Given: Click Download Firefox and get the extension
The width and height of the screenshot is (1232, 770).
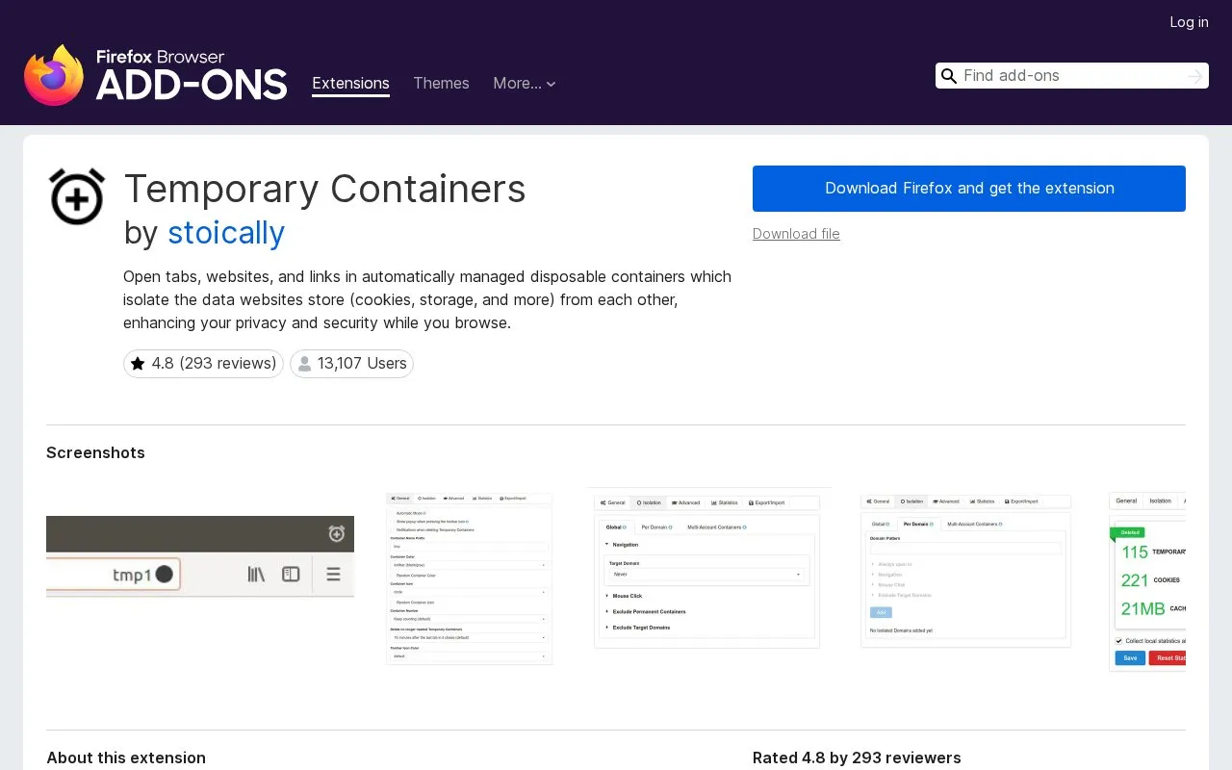Looking at the screenshot, I should pos(969,189).
